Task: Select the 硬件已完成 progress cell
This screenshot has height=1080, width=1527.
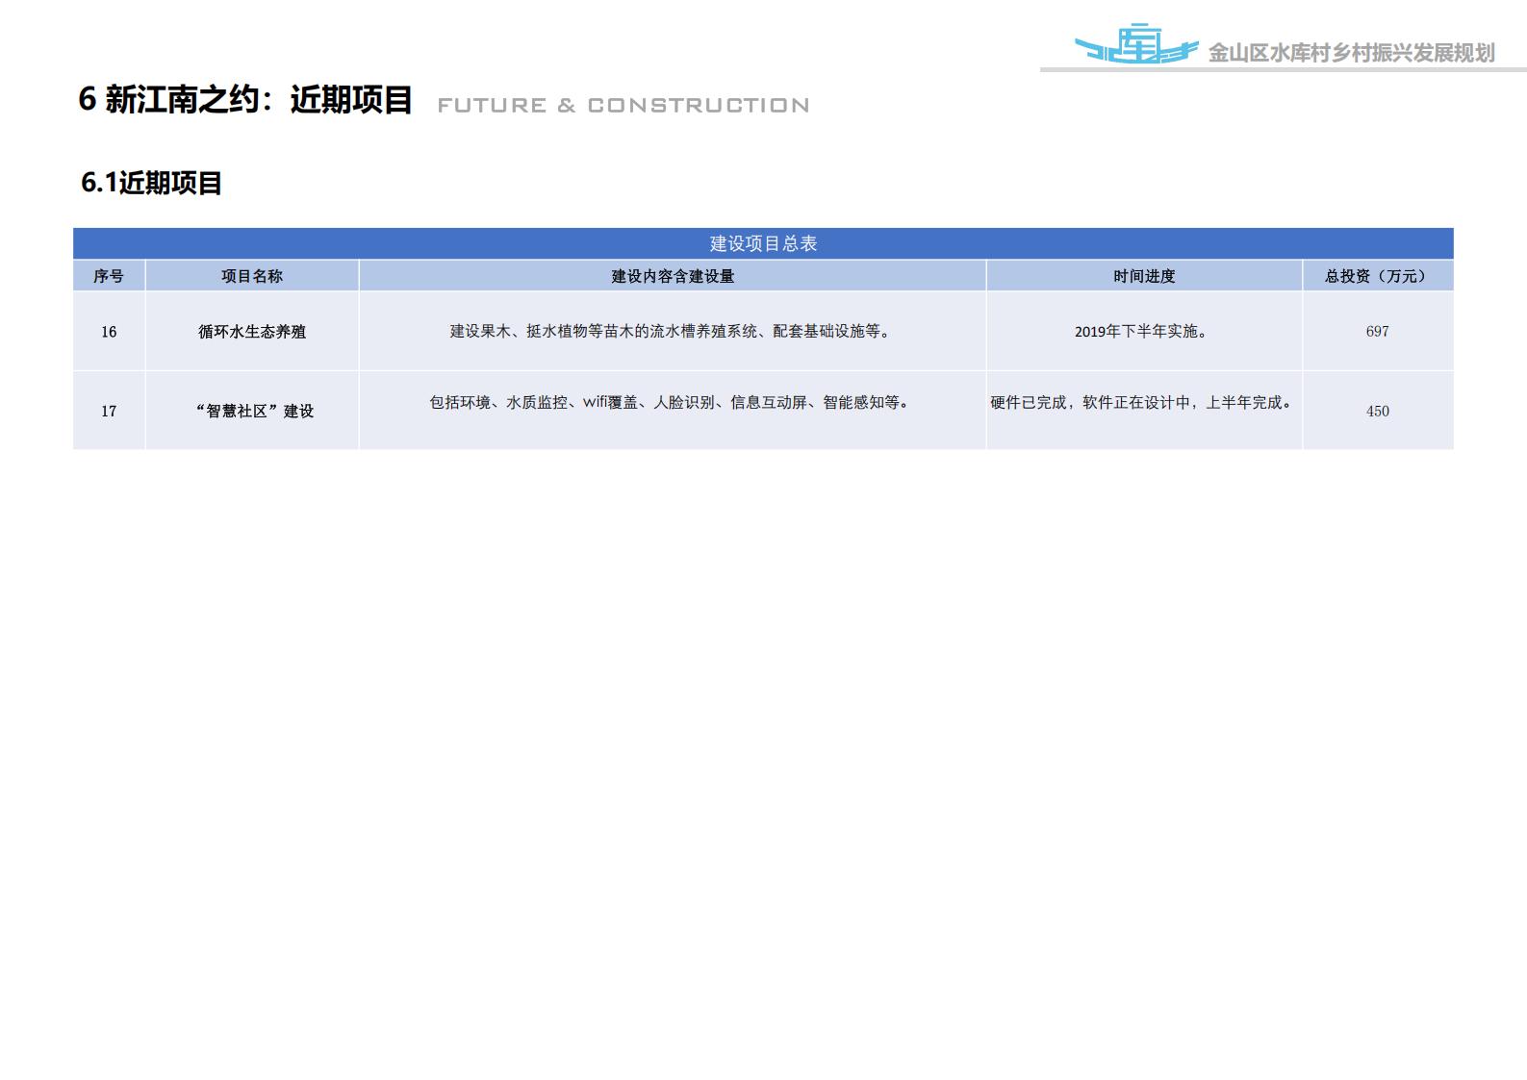Action: (x=1144, y=411)
